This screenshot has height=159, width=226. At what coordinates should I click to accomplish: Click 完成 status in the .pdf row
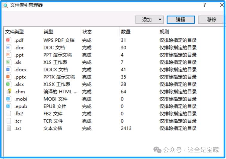tap(87, 40)
